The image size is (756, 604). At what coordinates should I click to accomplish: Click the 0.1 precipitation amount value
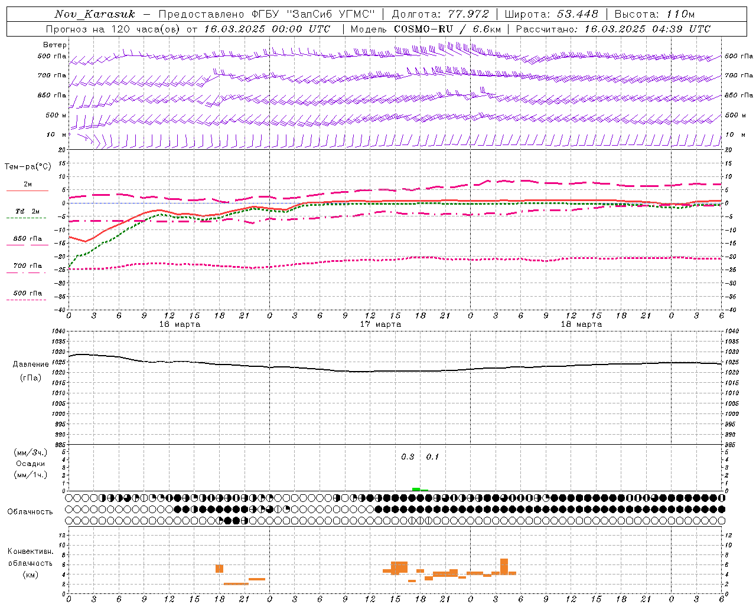tap(432, 457)
